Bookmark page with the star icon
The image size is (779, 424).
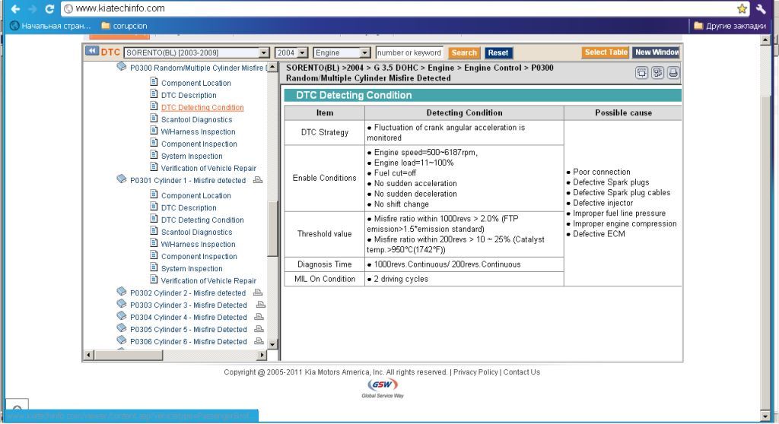point(742,8)
